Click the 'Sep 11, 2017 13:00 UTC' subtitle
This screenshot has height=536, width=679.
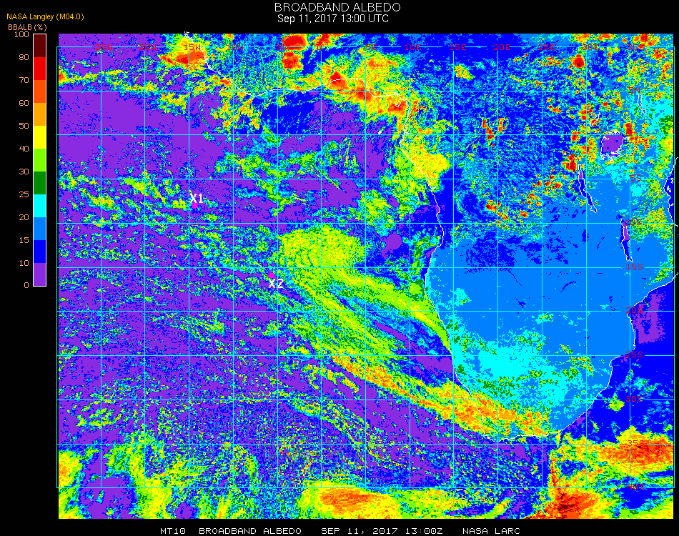tap(333, 19)
